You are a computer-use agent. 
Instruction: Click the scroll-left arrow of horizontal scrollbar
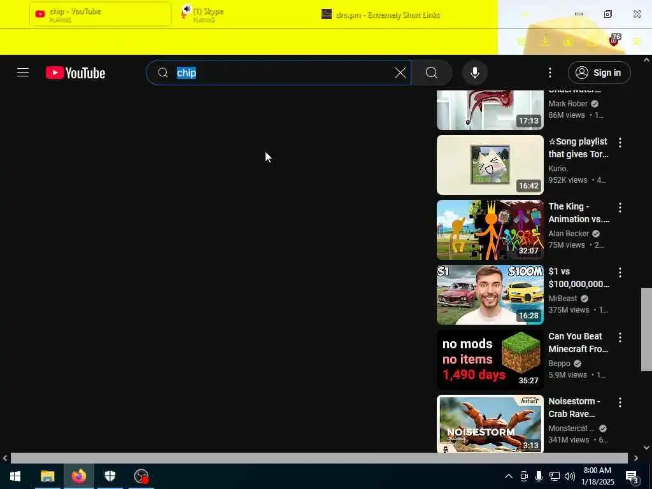coord(5,458)
